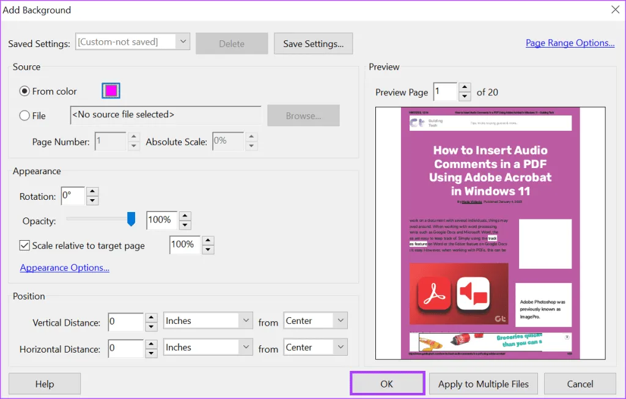Open the Saved Settings dropdown
626x399 pixels.
click(x=182, y=42)
